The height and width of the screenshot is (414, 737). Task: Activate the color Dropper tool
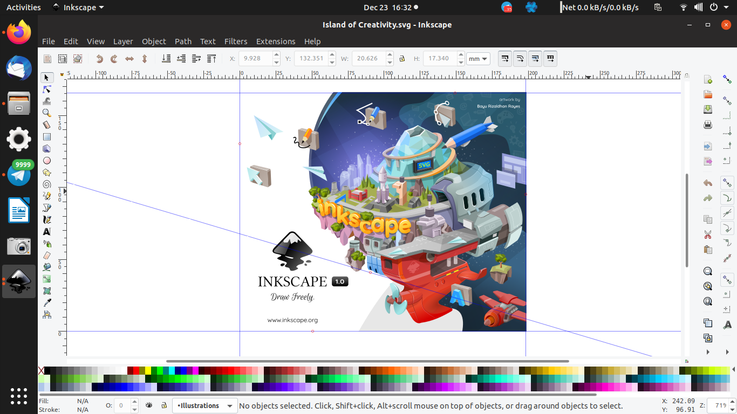pos(47,302)
